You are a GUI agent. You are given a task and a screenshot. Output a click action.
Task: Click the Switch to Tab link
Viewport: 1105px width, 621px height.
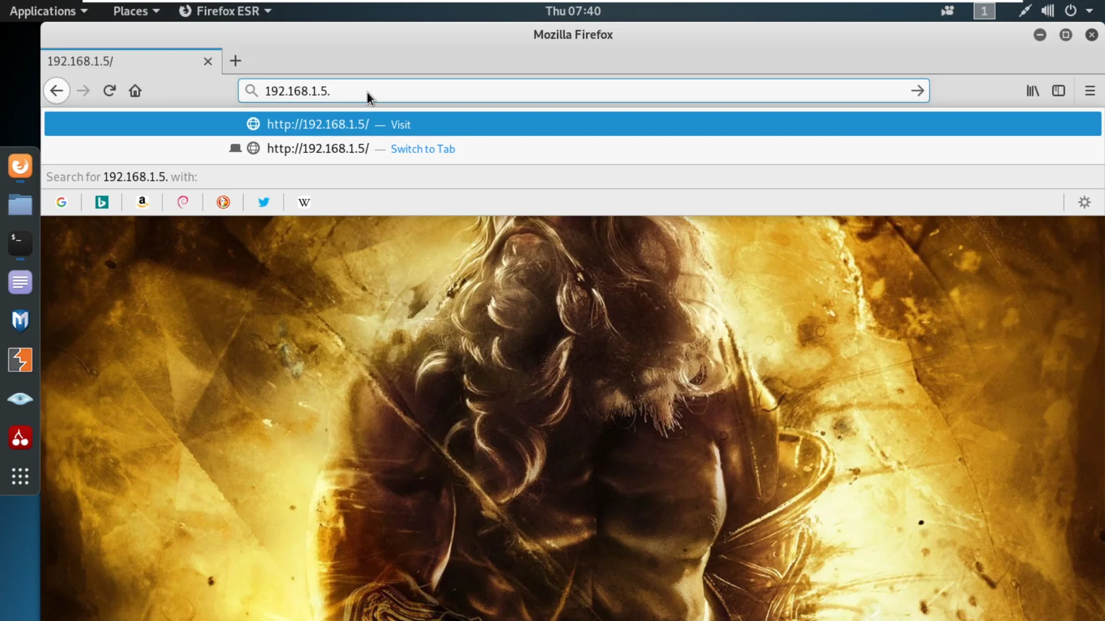pyautogui.click(x=423, y=148)
